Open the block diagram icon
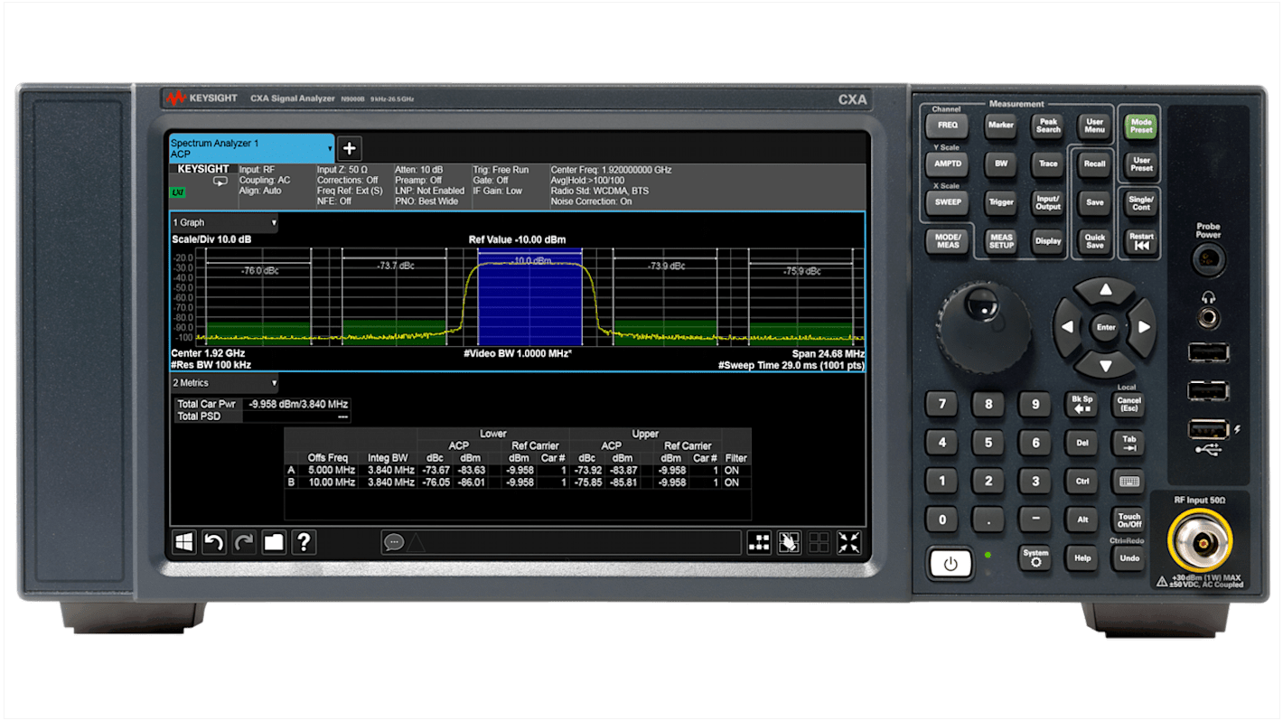This screenshot has width=1283, height=721. [760, 542]
